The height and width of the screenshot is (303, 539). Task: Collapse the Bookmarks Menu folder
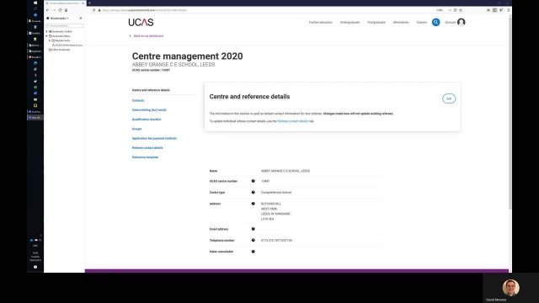pos(47,35)
